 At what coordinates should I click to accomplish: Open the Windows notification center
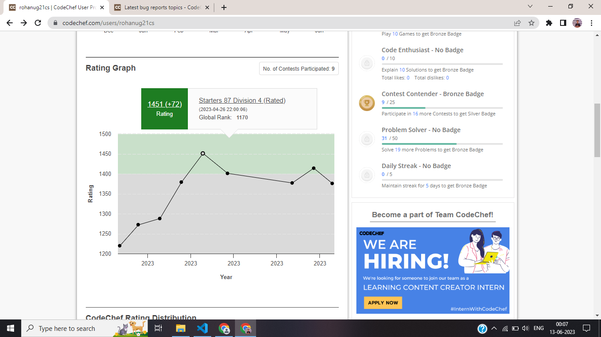coord(586,328)
